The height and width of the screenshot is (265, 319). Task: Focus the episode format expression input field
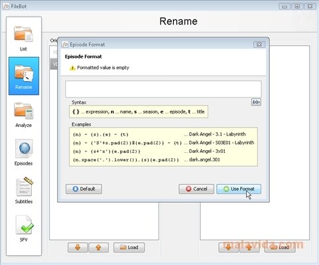click(163, 89)
